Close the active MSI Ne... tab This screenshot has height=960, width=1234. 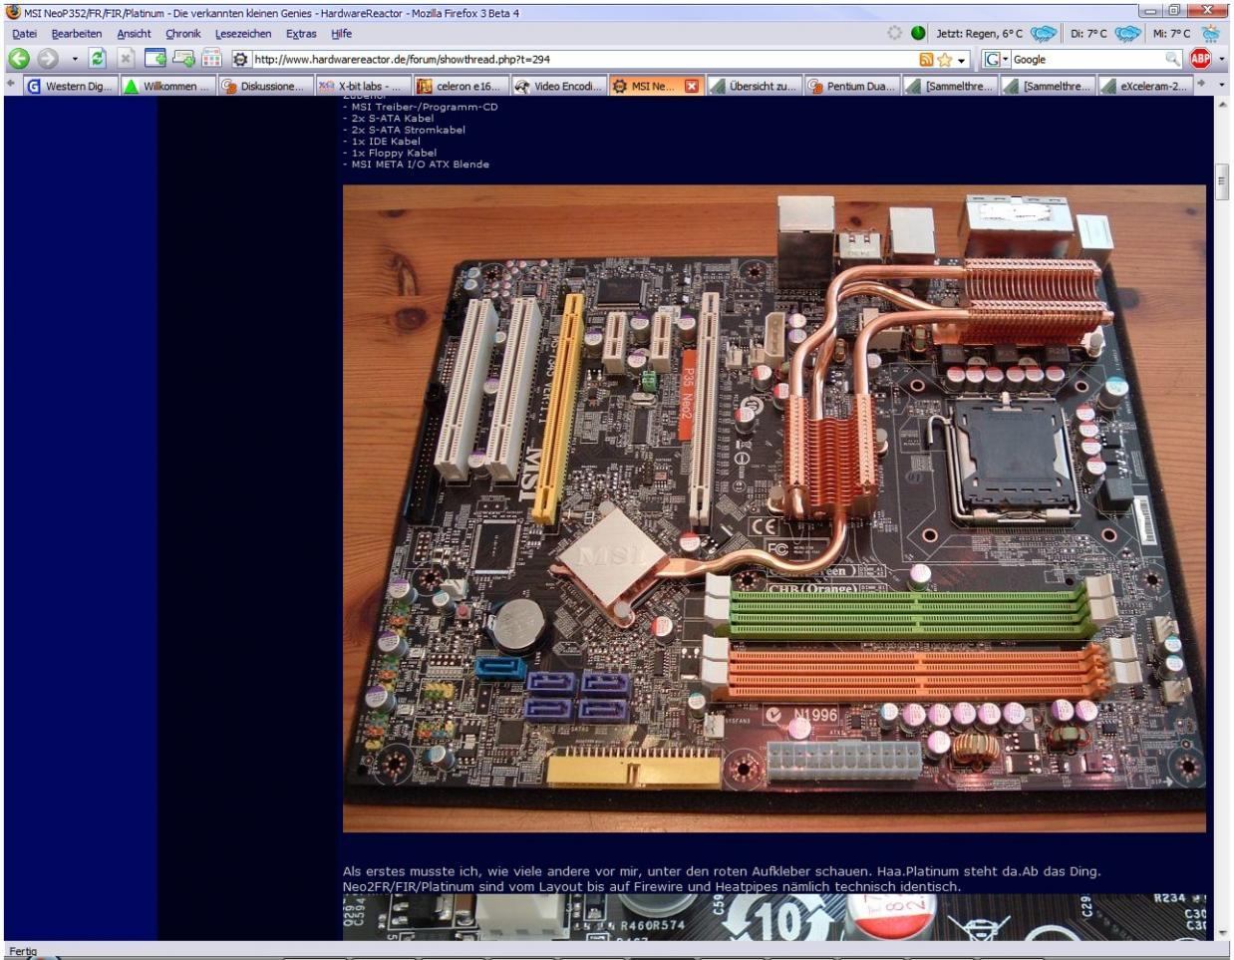coord(691,87)
